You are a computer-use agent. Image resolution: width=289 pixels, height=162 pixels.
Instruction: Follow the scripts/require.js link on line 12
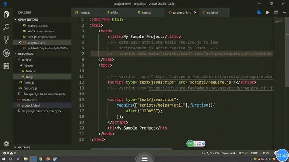pyautogui.click(x=210, y=82)
